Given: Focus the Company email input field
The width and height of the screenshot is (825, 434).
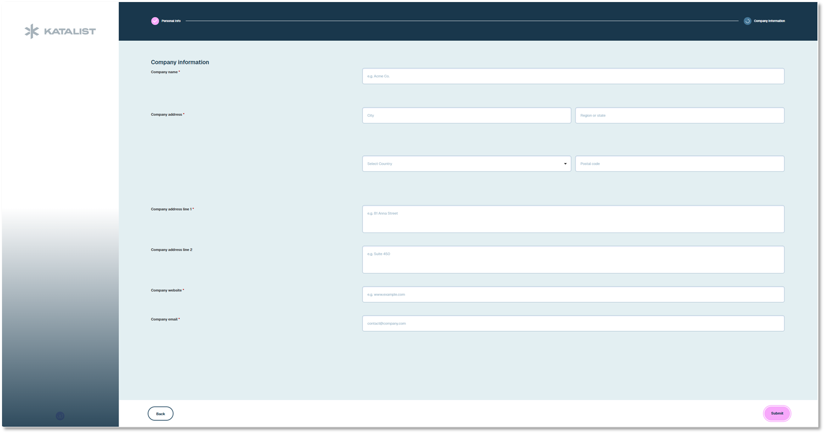Looking at the screenshot, I should click(x=573, y=324).
